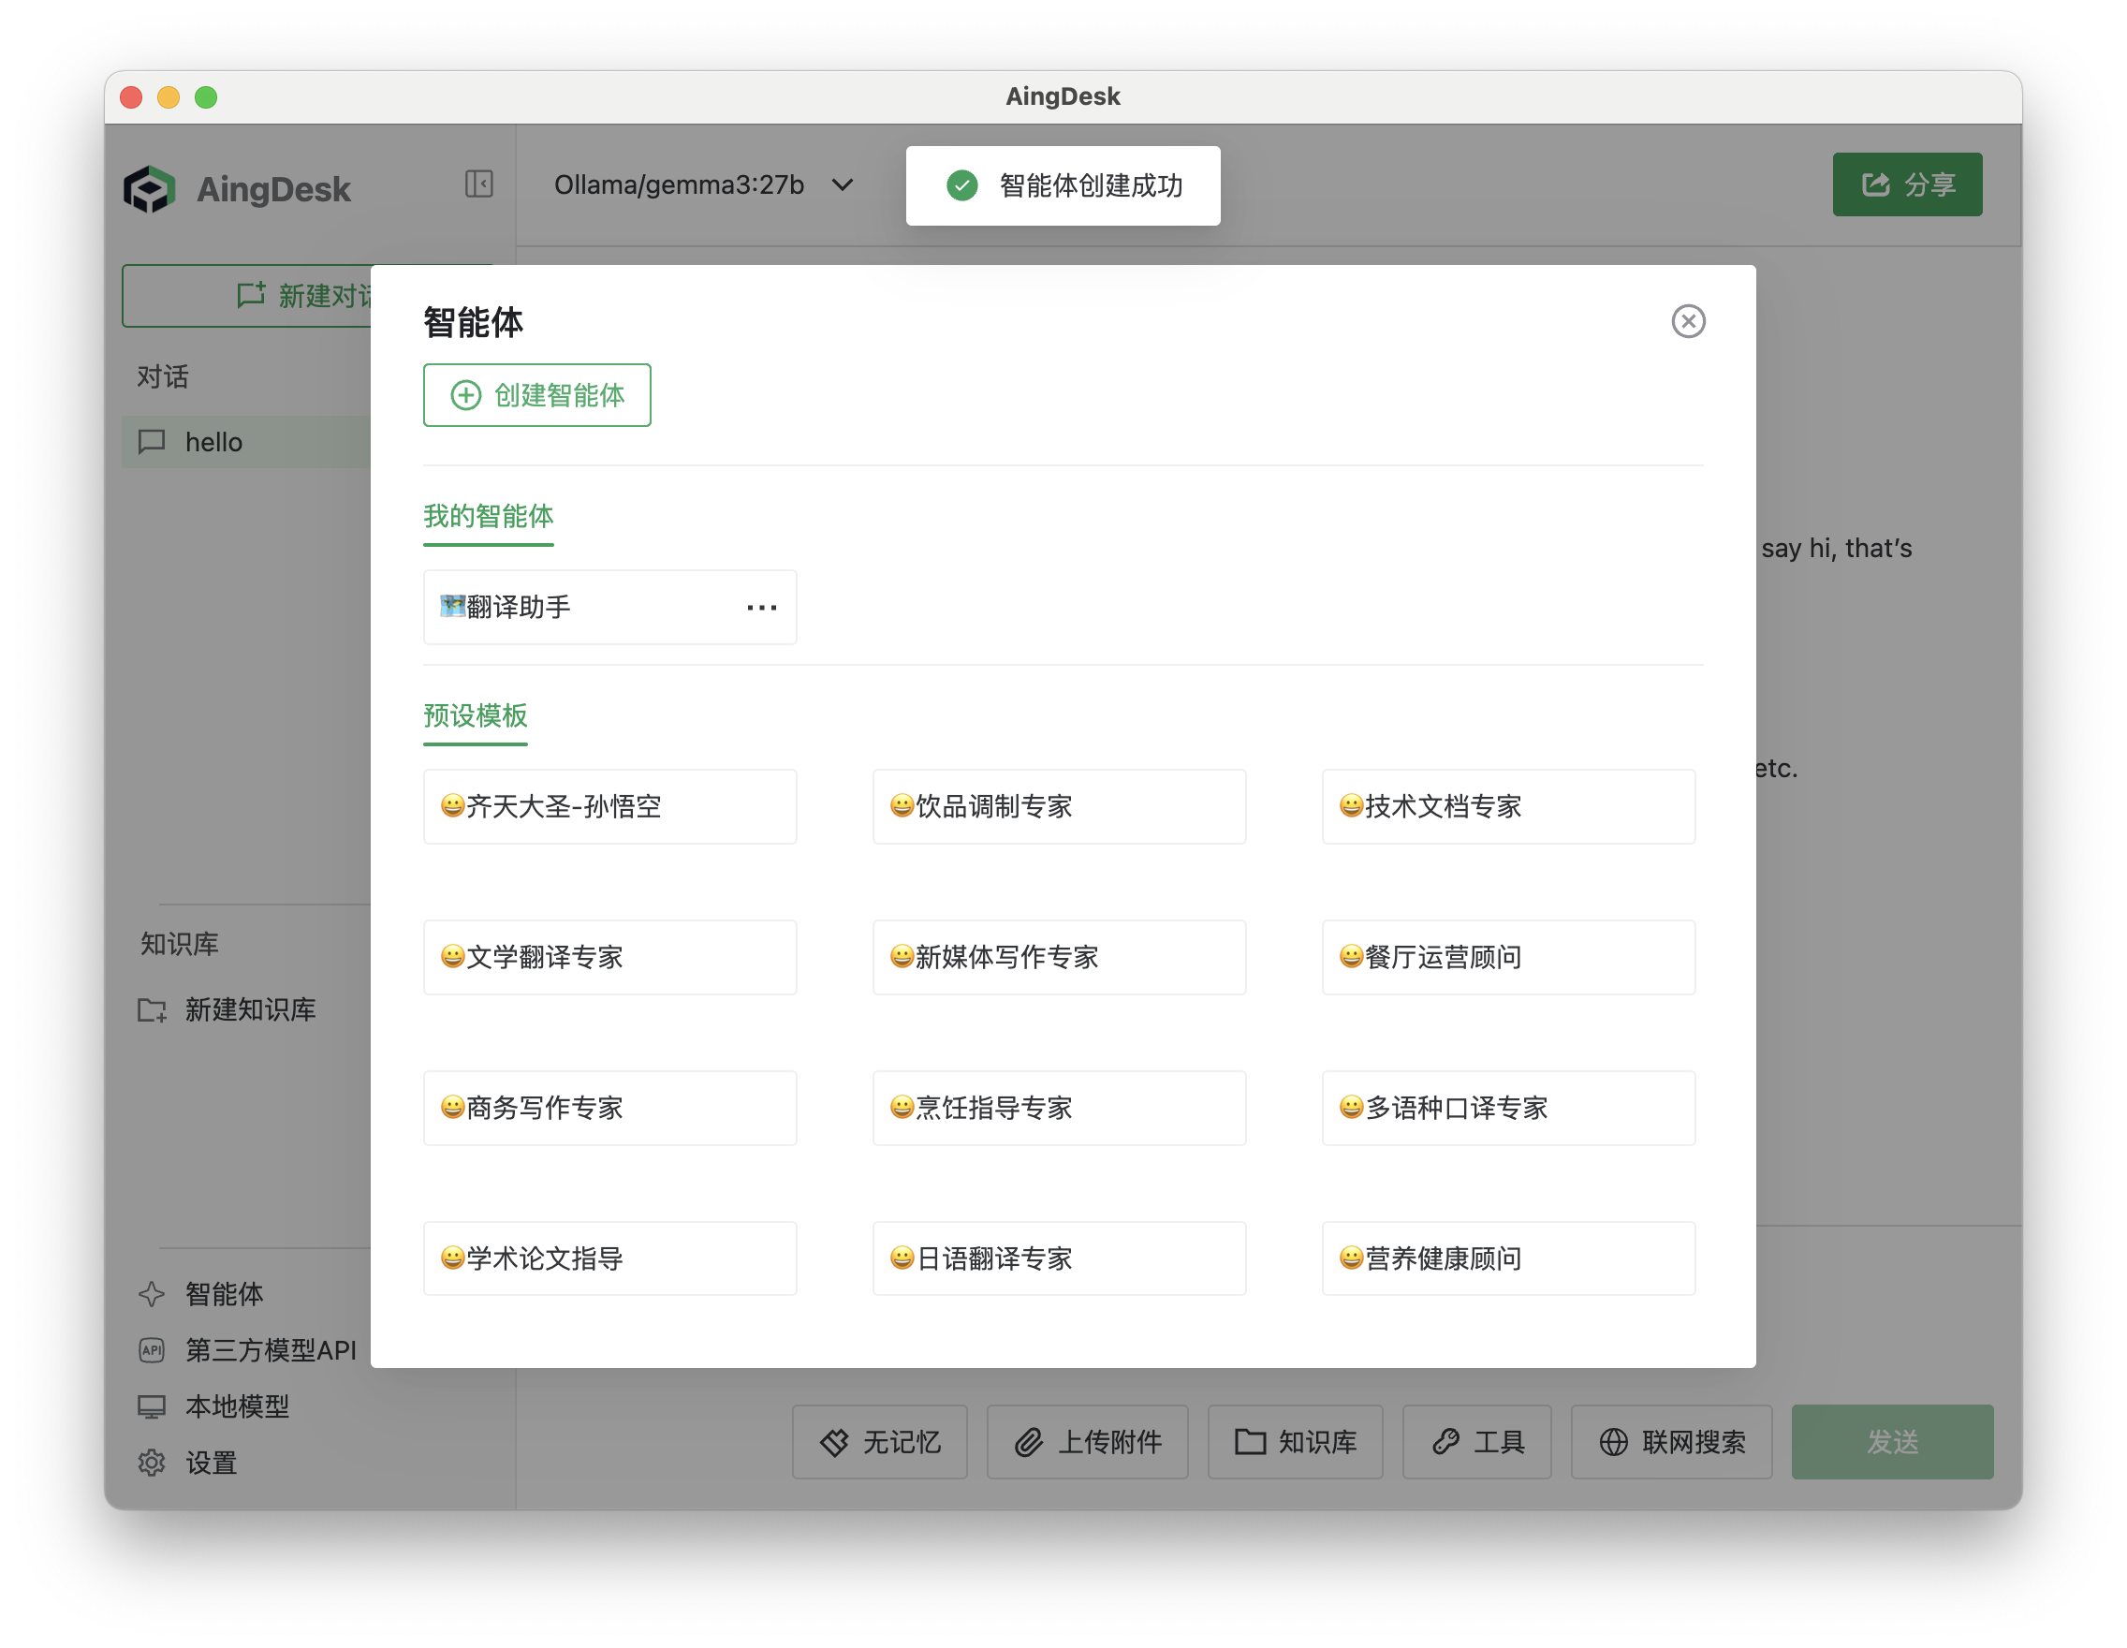This screenshot has height=1648, width=2127.
Task: Close the 智能体 dialog with X icon
Action: click(x=1688, y=321)
